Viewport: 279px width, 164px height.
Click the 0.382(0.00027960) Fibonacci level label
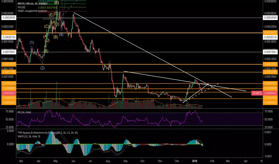(x=48, y=7)
